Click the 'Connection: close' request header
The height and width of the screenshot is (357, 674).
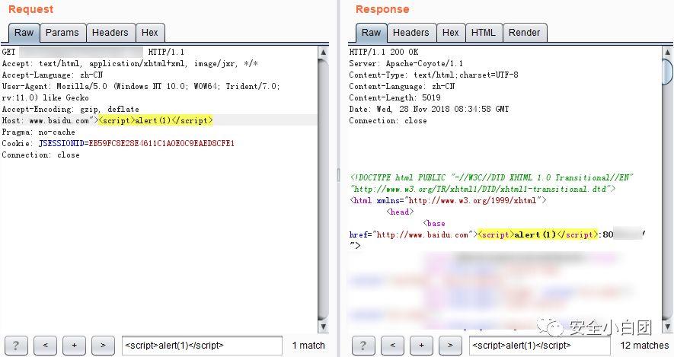click(x=41, y=155)
